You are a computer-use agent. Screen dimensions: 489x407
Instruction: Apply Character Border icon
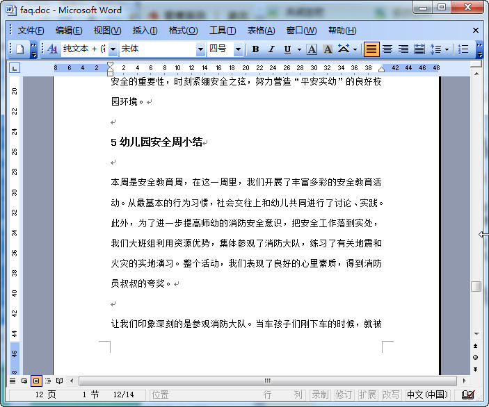point(312,49)
